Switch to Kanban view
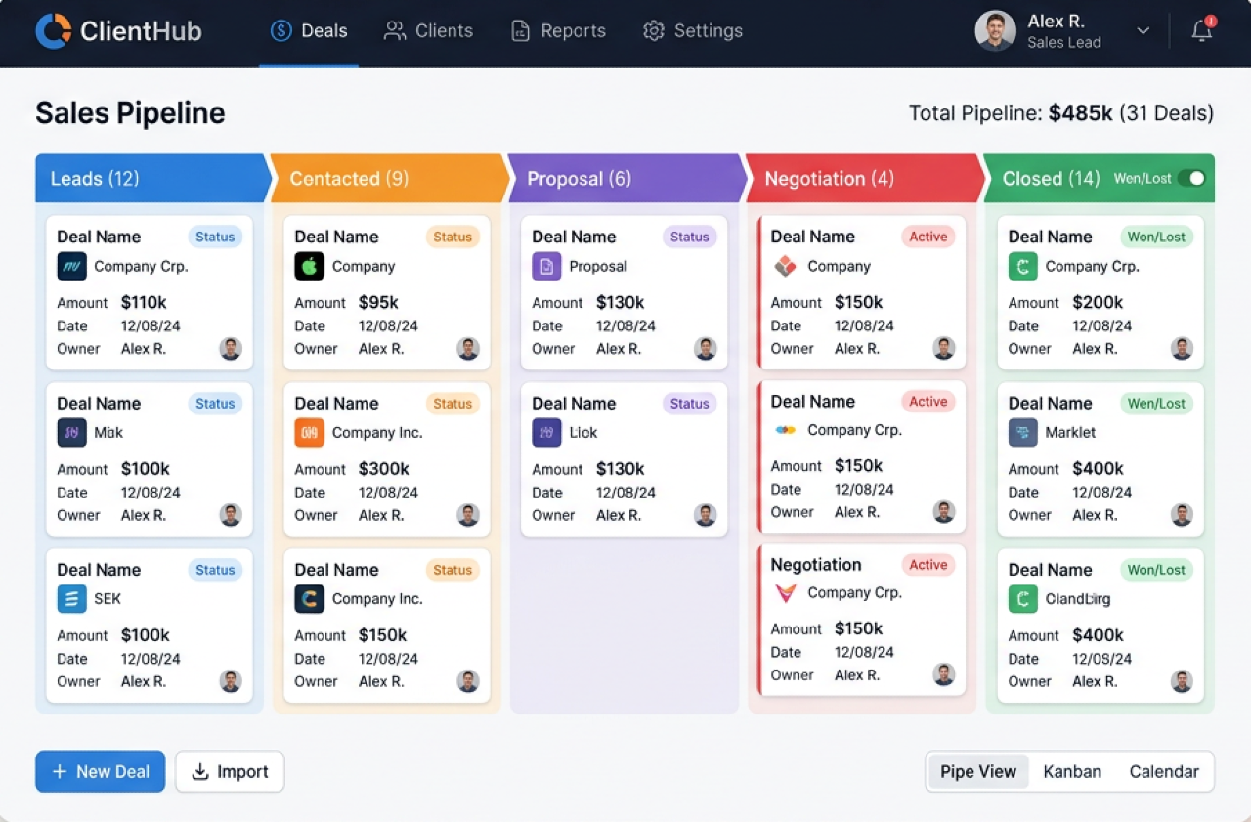This screenshot has width=1251, height=822. tap(1072, 771)
